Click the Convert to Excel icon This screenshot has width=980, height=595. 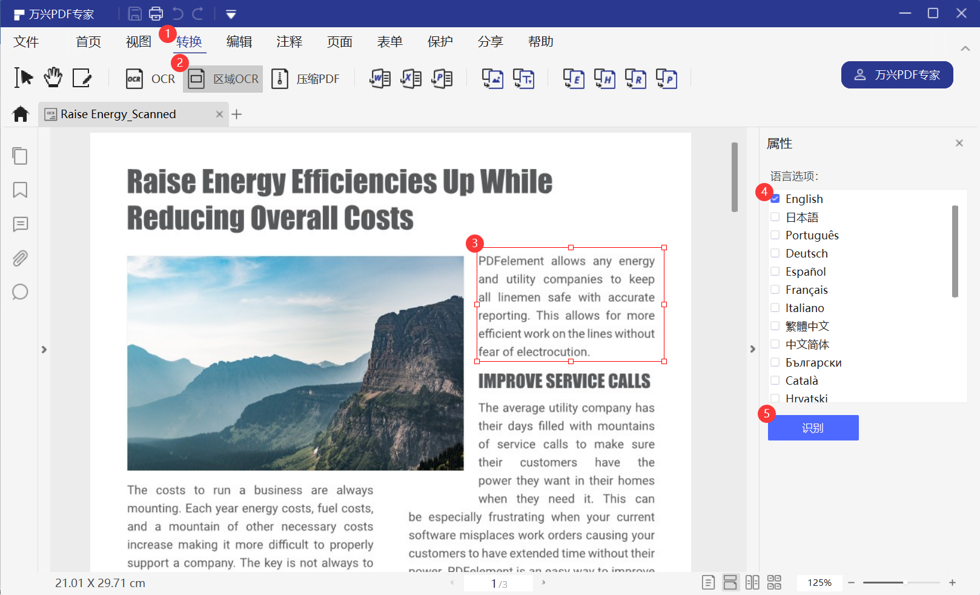411,79
